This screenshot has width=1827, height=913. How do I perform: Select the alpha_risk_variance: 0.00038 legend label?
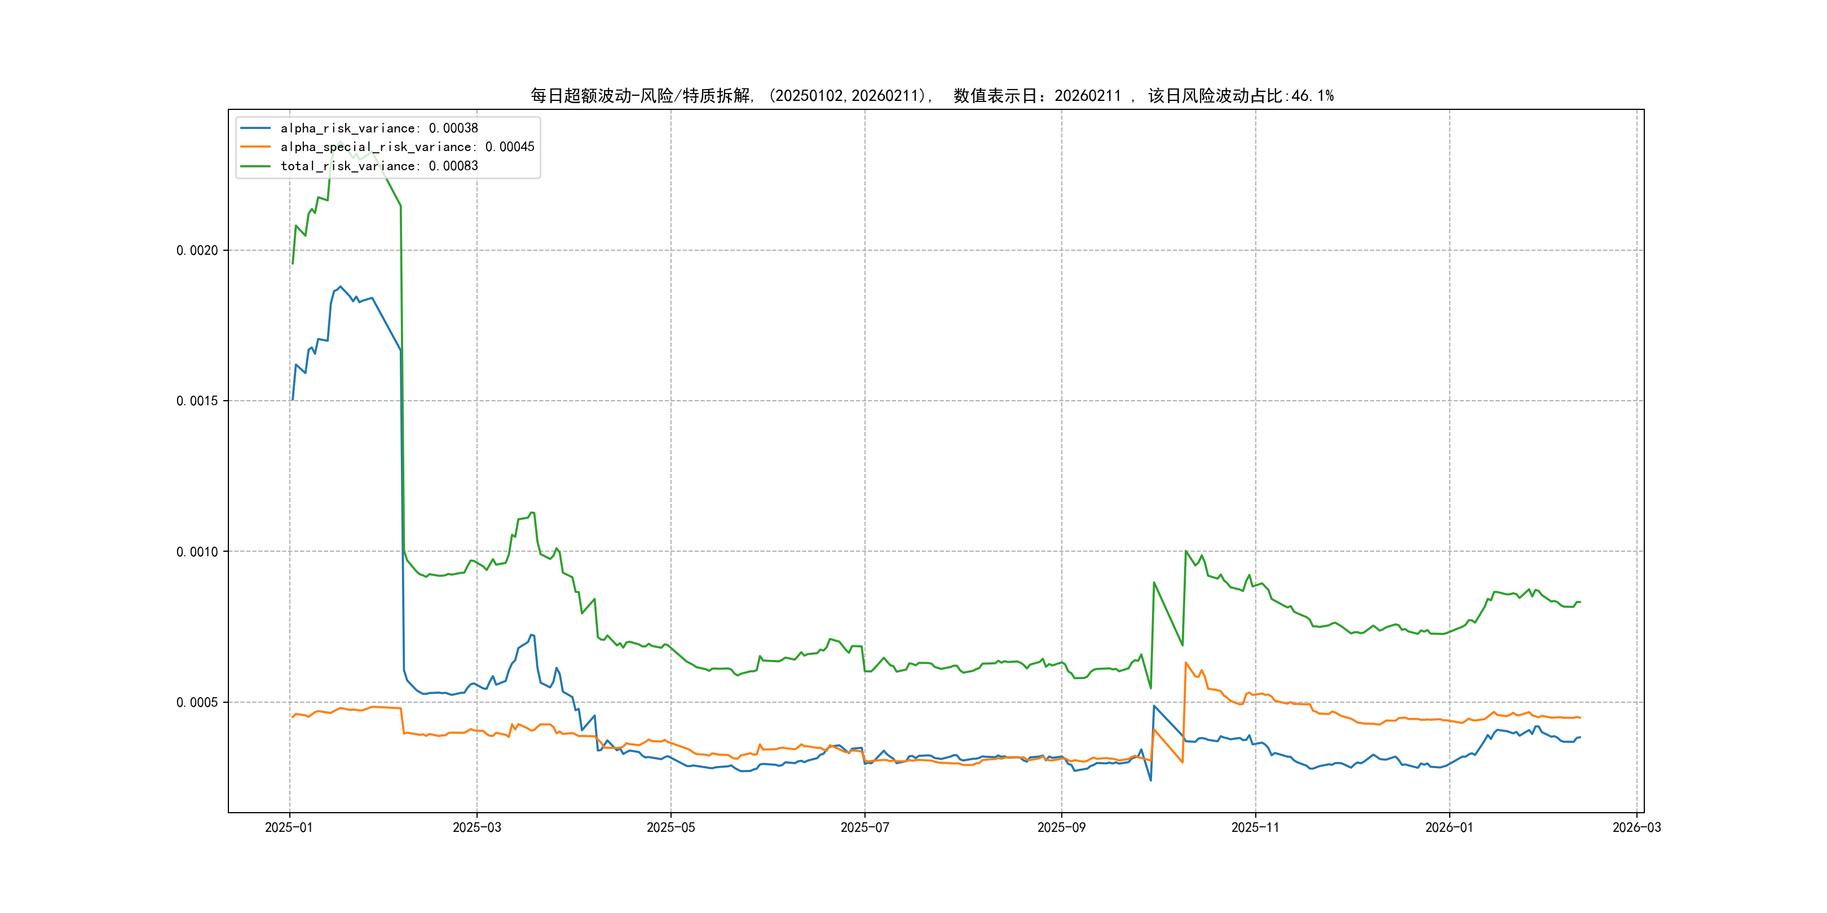click(379, 128)
